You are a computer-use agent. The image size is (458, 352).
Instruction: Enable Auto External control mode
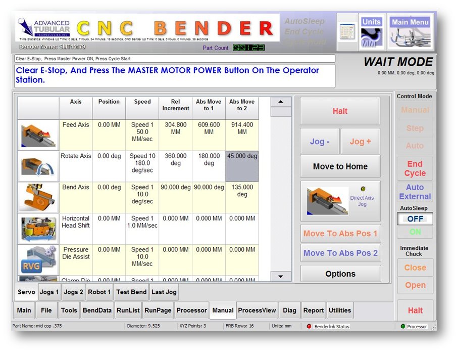(x=415, y=192)
